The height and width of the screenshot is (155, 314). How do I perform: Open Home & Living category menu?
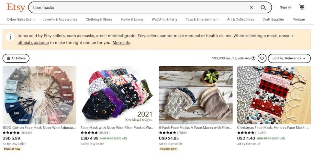132,19
